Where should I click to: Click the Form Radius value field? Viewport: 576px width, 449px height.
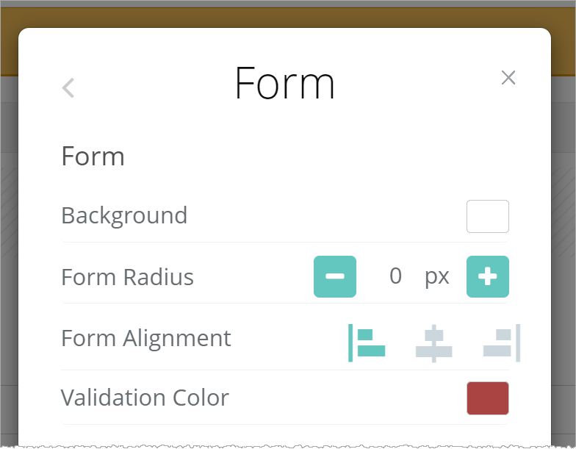[x=395, y=276]
